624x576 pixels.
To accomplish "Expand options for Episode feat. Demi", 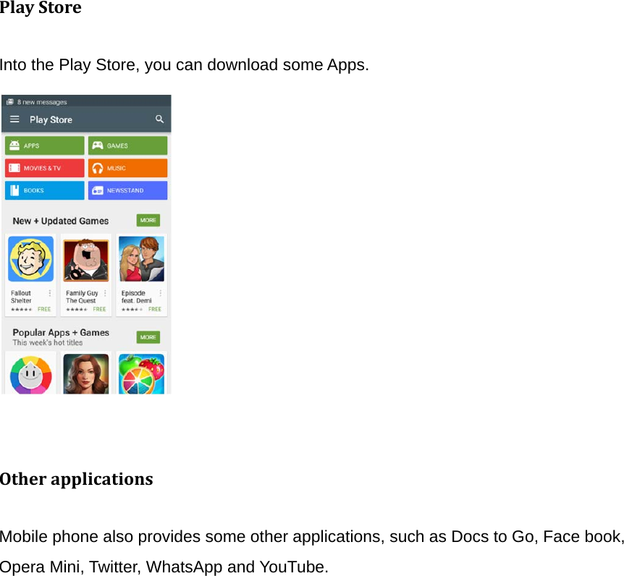I will (x=161, y=294).
